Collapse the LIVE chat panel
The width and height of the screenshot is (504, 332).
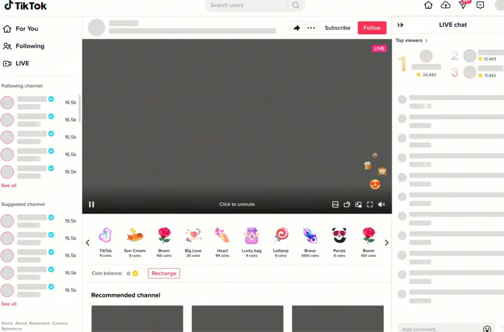click(x=400, y=25)
